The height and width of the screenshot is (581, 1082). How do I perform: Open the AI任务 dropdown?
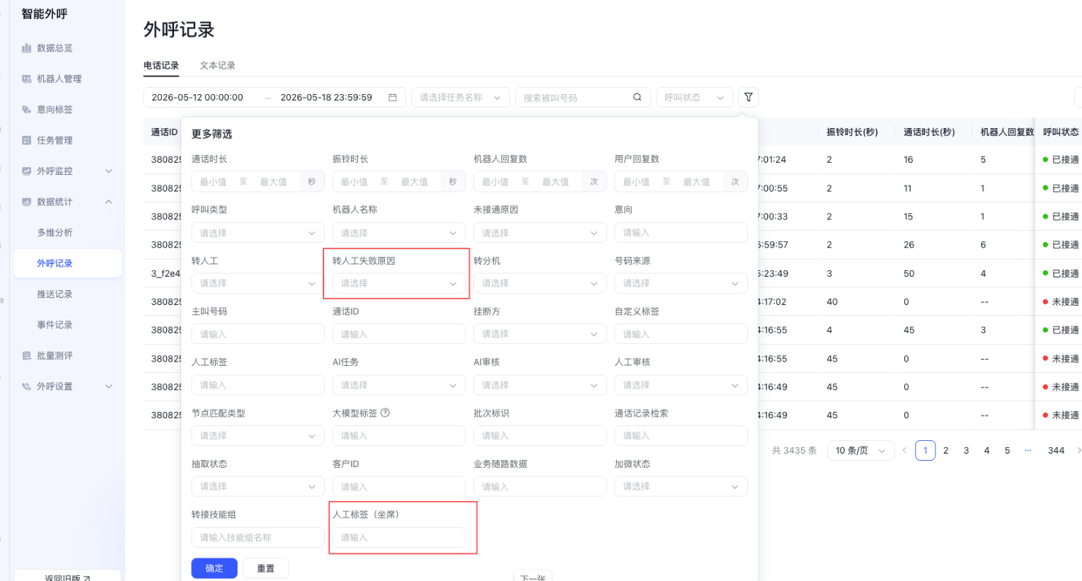click(399, 385)
